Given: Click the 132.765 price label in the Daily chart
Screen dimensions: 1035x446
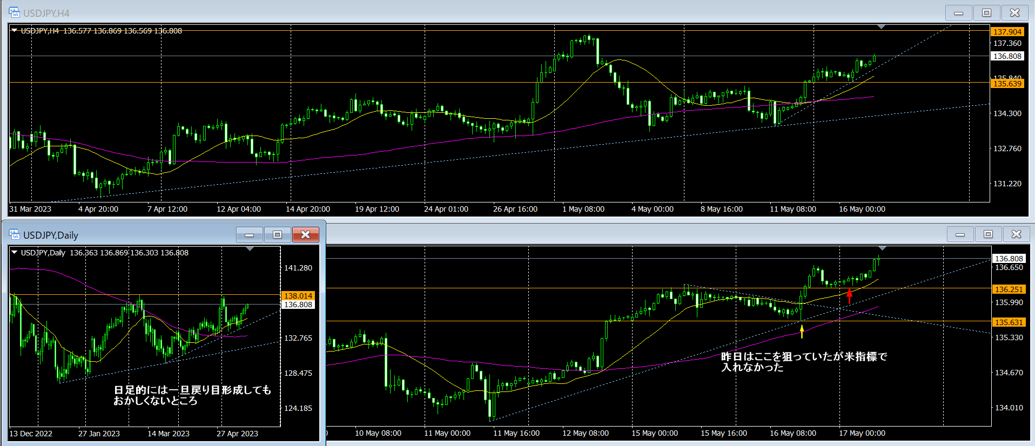Looking at the screenshot, I should click(x=298, y=338).
